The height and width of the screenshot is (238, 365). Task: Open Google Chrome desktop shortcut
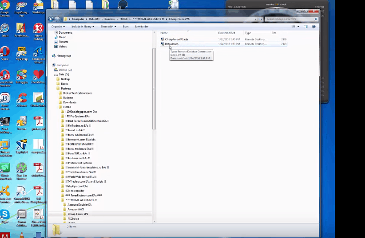click(x=5, y=8)
